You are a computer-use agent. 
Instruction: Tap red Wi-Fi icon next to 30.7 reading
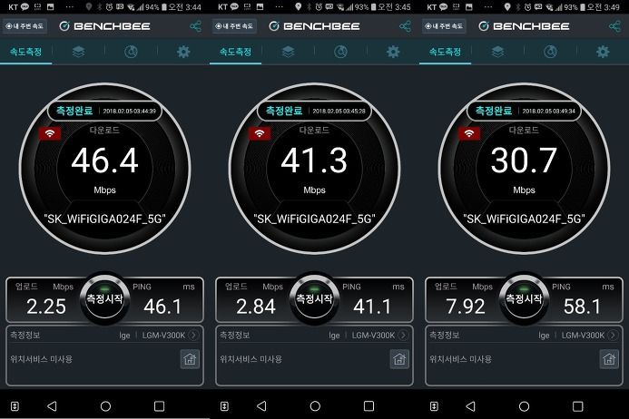click(x=469, y=133)
